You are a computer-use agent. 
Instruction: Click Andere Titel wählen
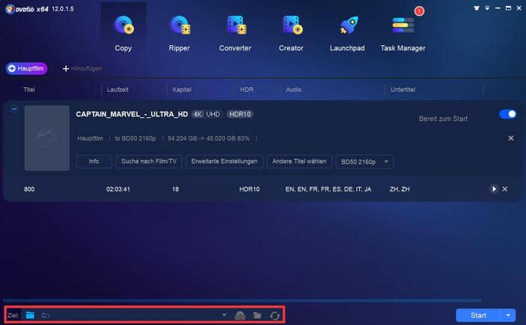coord(299,161)
